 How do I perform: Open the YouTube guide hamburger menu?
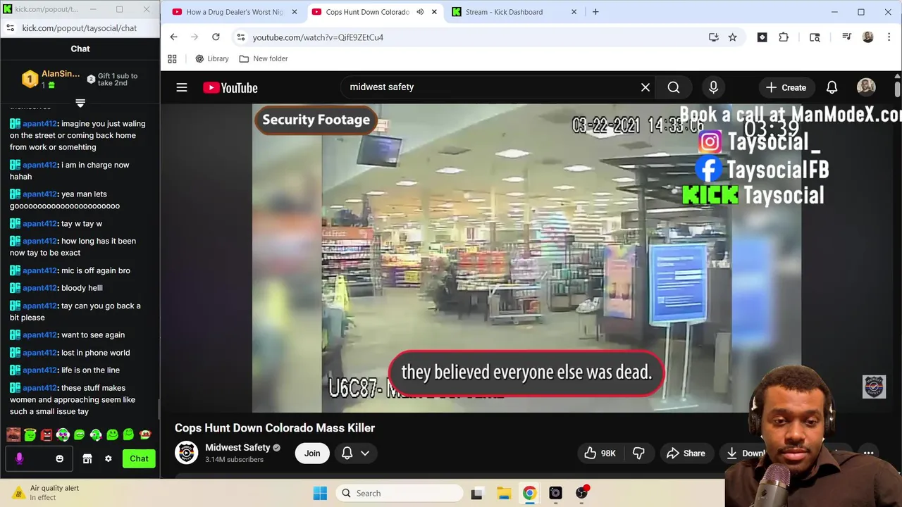click(182, 87)
